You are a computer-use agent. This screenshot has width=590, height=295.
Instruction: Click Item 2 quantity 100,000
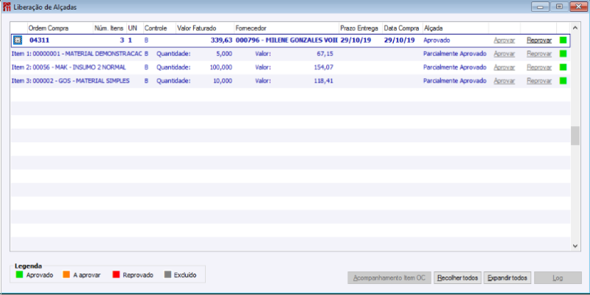(x=221, y=67)
